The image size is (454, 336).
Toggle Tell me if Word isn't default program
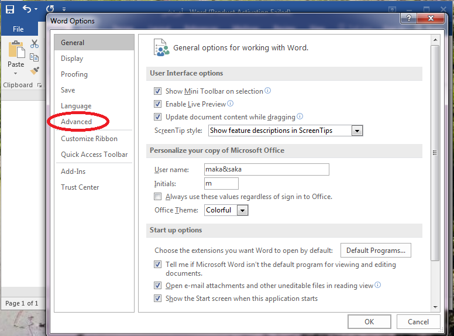pyautogui.click(x=157, y=265)
